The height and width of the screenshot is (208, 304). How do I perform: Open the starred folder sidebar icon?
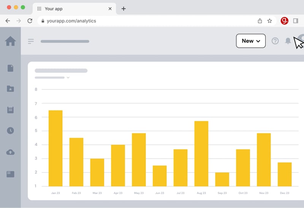[10, 89]
